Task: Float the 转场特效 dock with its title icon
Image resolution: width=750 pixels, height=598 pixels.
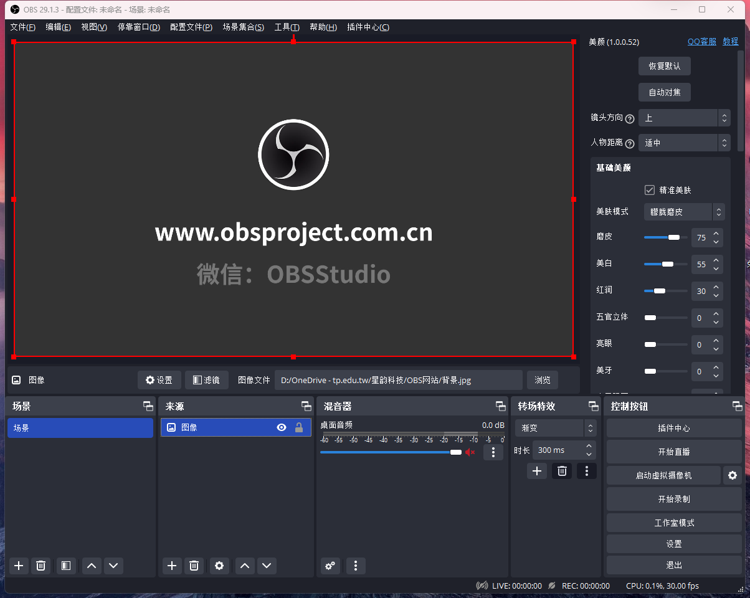Action: pos(593,406)
